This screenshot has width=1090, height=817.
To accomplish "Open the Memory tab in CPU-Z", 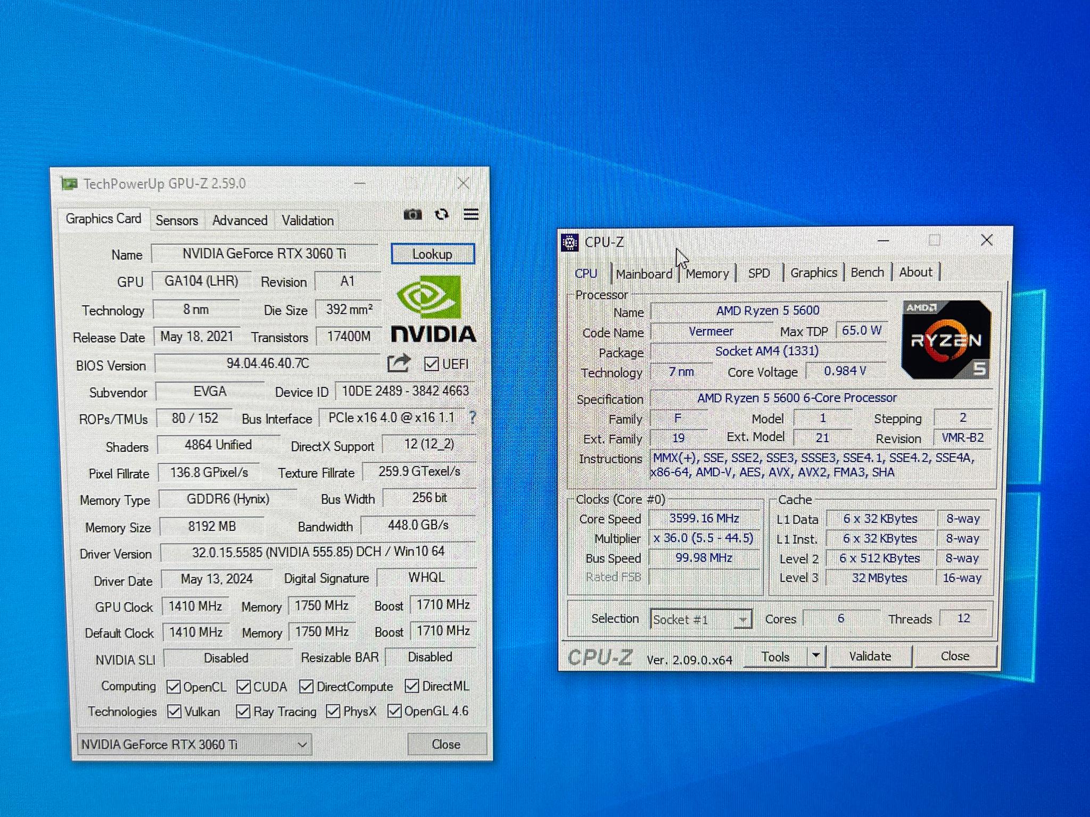I will tap(707, 273).
